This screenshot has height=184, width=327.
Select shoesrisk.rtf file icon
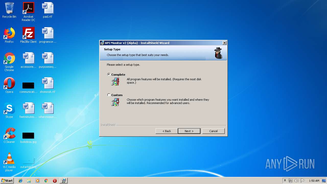pos(48,85)
